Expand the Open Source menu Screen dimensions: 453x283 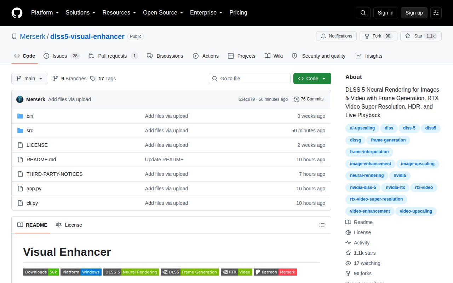pyautogui.click(x=163, y=13)
